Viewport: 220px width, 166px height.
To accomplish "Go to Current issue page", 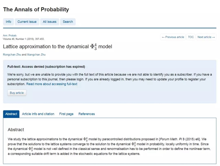I will click(27, 22).
